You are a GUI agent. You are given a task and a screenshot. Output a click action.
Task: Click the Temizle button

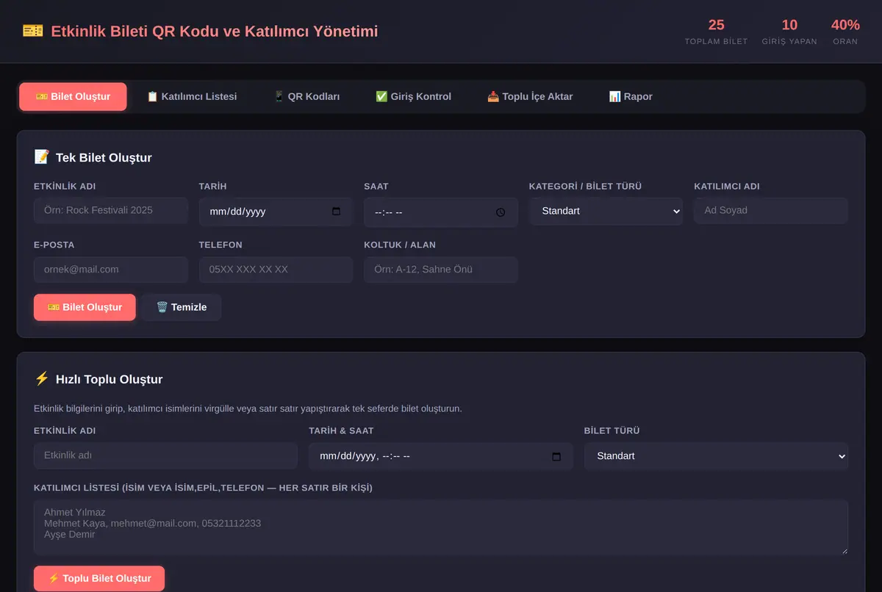click(182, 307)
